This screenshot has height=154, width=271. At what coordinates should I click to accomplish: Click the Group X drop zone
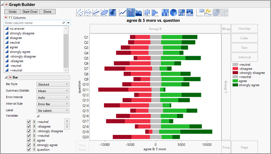pos(155,29)
